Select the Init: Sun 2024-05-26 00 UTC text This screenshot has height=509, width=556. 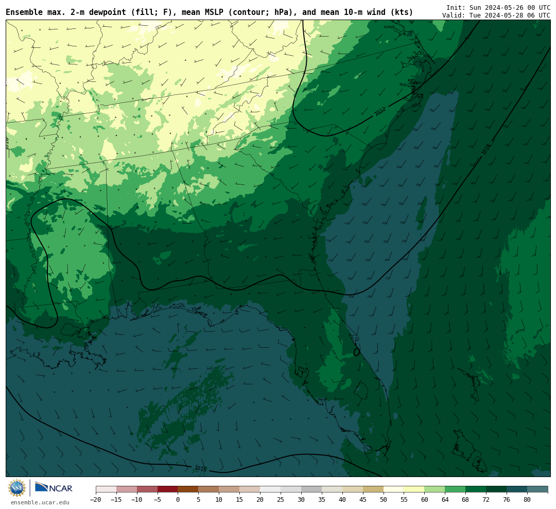point(498,7)
